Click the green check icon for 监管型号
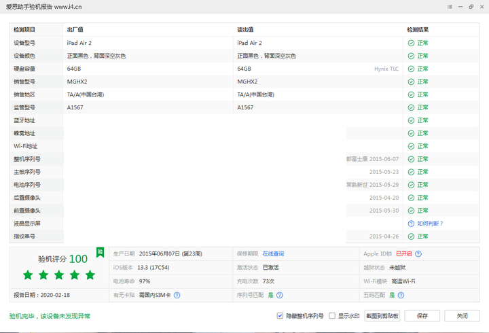Screen dimensions: 489x333 411,107
